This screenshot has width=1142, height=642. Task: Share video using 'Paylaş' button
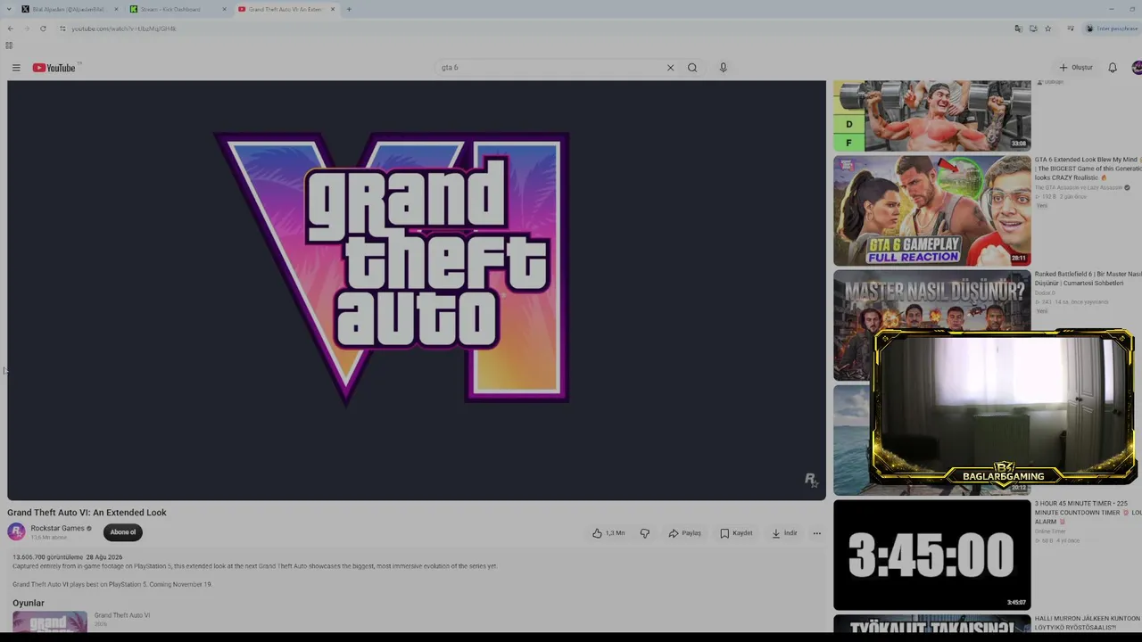pyautogui.click(x=685, y=533)
